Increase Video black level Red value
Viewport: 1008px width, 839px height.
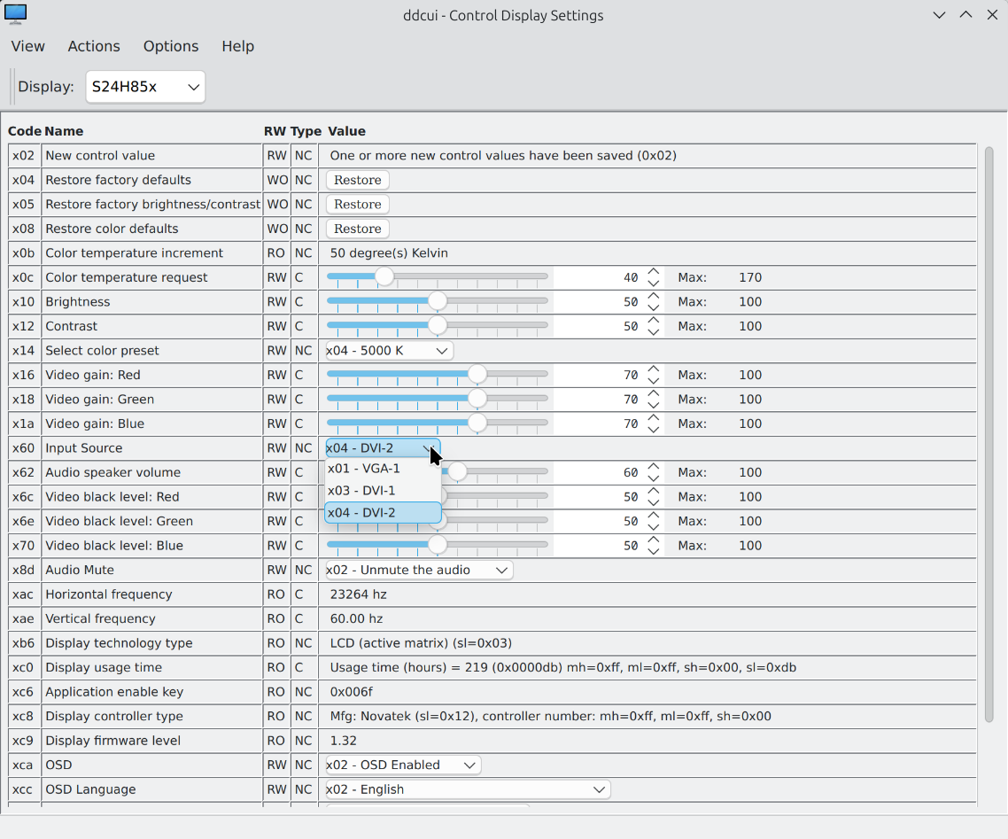[x=654, y=491]
